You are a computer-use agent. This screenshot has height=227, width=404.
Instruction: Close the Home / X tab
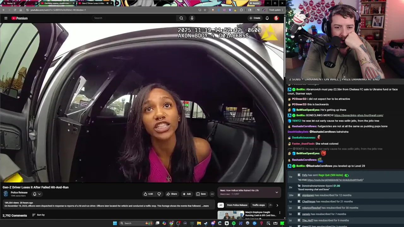pos(36,3)
